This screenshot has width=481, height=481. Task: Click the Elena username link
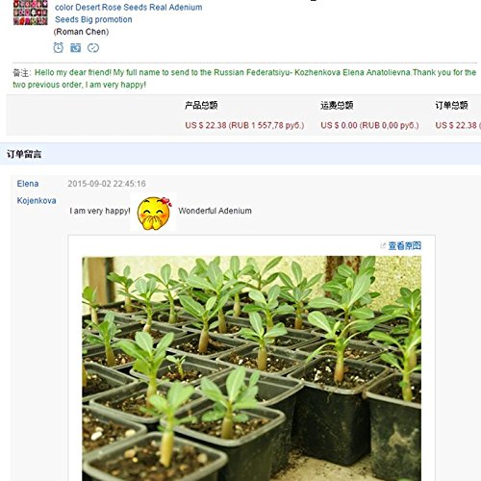28,184
